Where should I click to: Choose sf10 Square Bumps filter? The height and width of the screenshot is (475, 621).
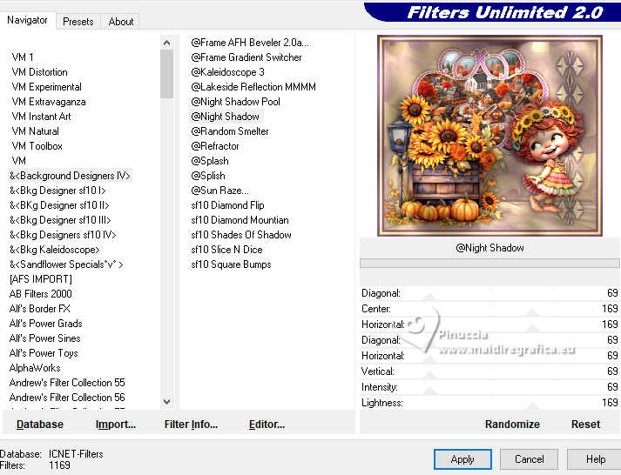click(x=232, y=264)
